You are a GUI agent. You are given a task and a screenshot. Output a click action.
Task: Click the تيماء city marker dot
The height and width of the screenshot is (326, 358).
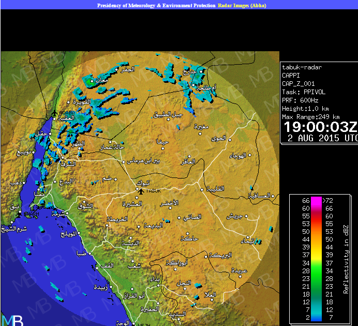[248, 237]
